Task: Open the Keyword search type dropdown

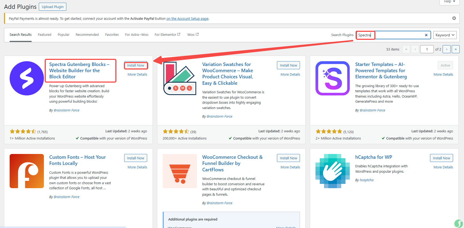Action: 445,35
